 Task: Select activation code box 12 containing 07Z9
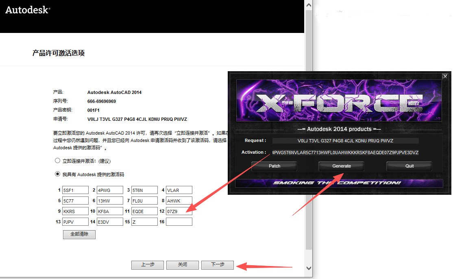click(179, 211)
